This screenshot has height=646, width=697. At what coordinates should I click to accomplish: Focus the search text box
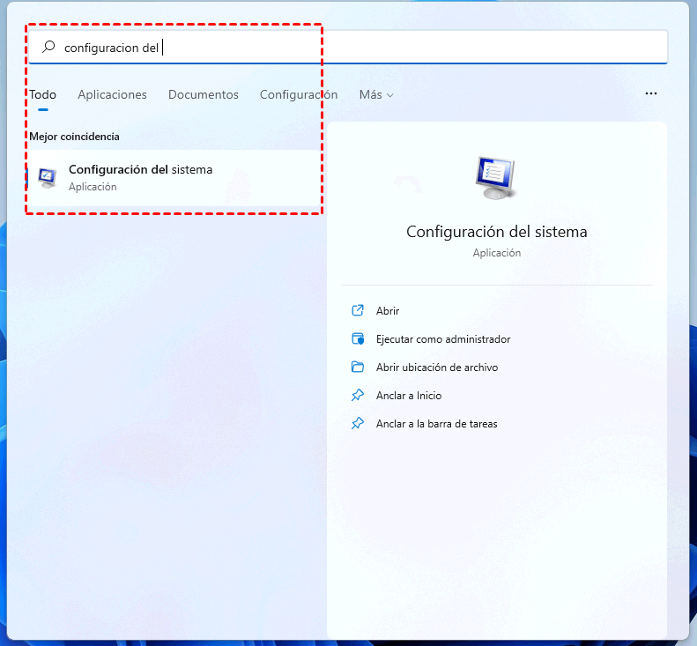[397, 48]
